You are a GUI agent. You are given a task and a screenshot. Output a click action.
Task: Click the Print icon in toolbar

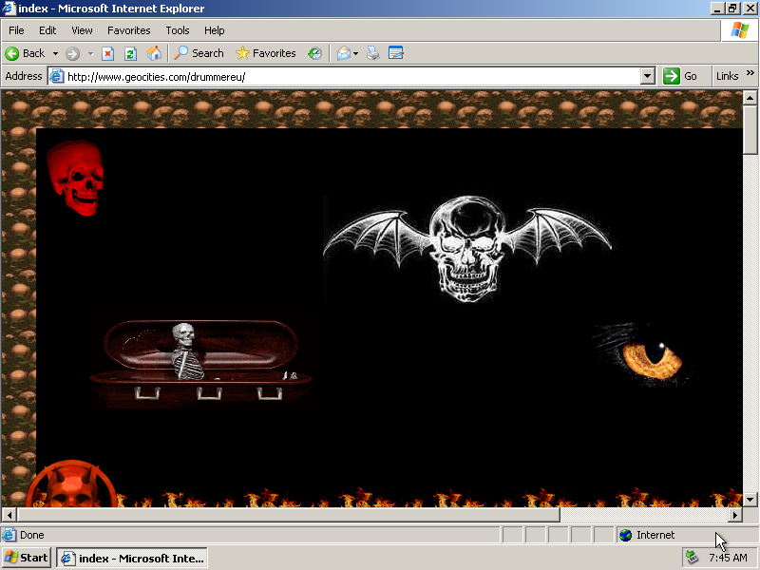(x=373, y=53)
